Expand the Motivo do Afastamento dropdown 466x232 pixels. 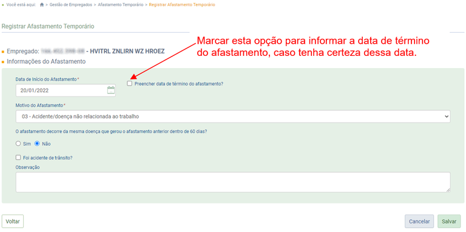pyautogui.click(x=233, y=117)
